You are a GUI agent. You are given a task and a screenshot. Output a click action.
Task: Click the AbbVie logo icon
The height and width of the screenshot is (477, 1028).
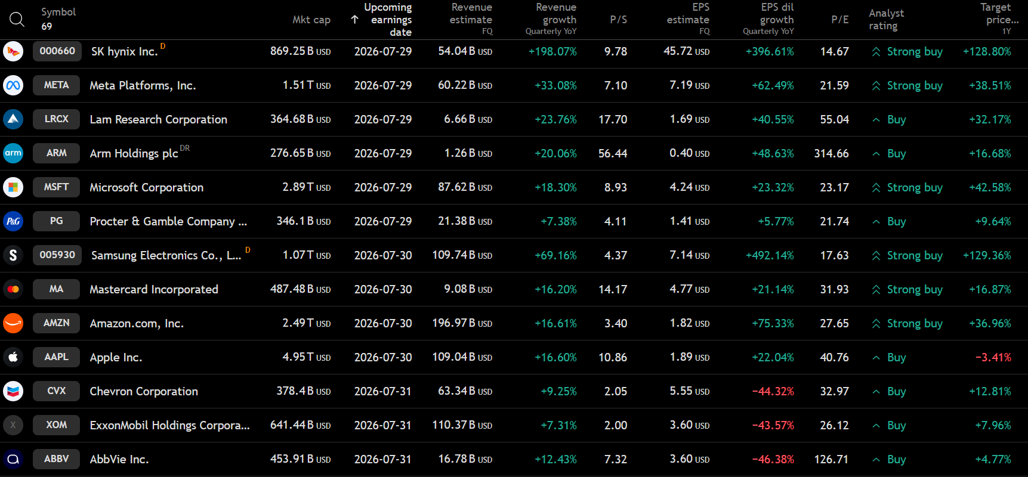click(13, 459)
